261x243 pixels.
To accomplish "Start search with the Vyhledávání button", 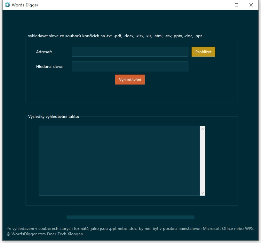I will pyautogui.click(x=130, y=80).
